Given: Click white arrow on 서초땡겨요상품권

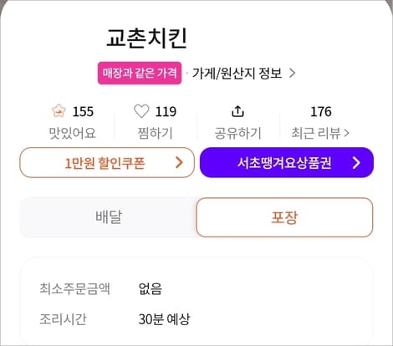Looking at the screenshot, I should point(356,163).
